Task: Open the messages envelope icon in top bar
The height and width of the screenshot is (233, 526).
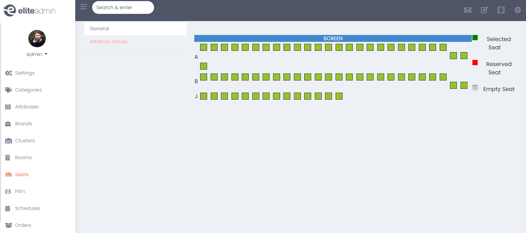Action: pyautogui.click(x=468, y=10)
